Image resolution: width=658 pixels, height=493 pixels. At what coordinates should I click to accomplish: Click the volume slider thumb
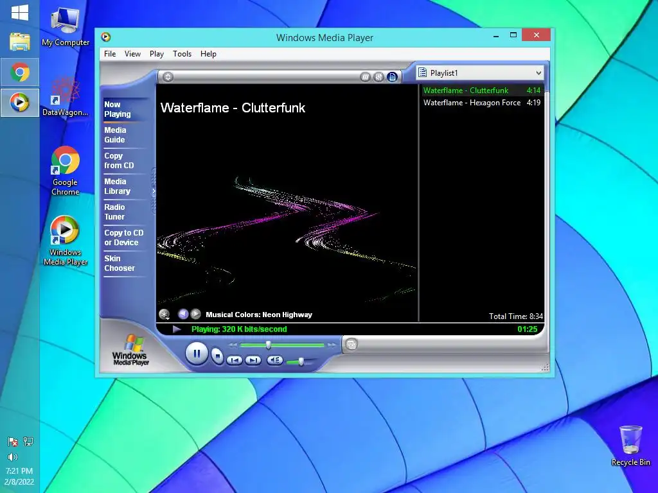click(x=301, y=361)
